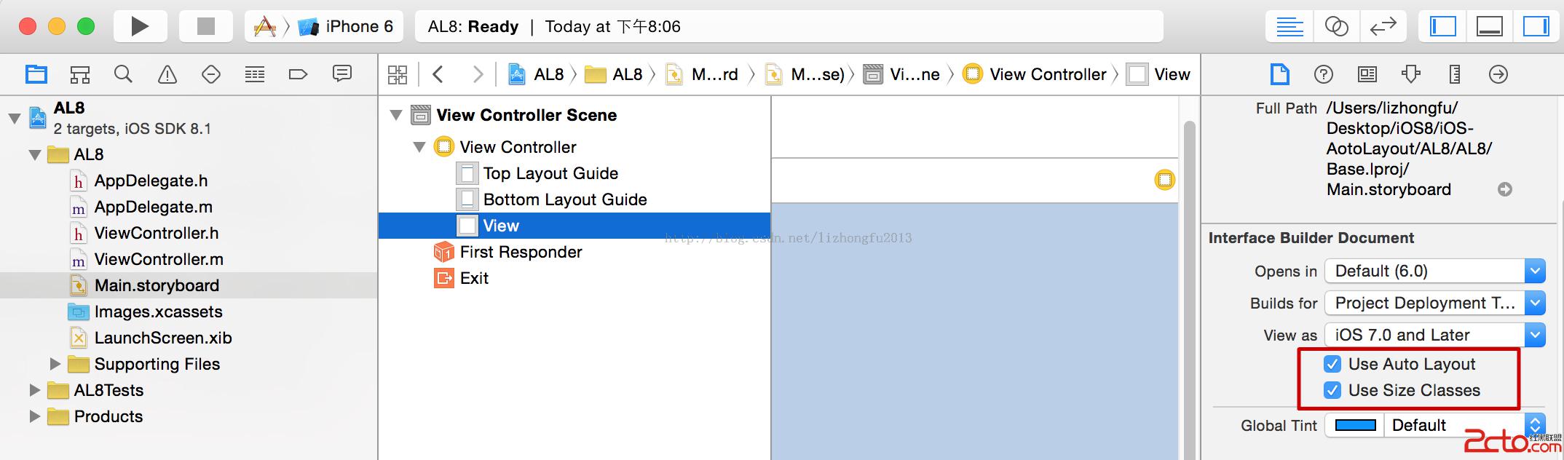
Task: Select ViewController.m in project navigator
Action: tap(158, 259)
